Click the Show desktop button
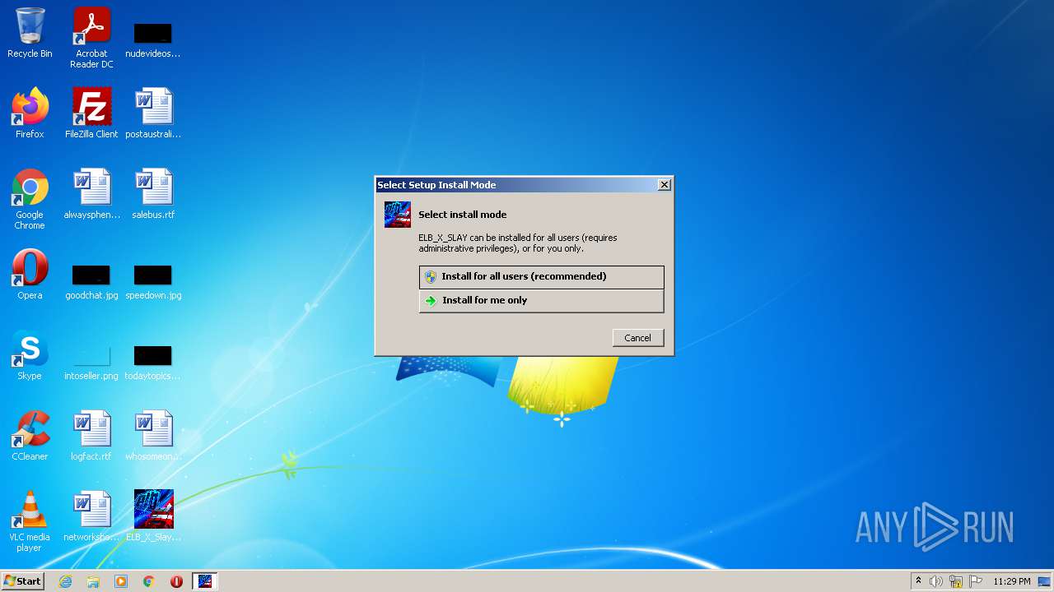Viewport: 1054px width, 592px height. coord(1045,581)
